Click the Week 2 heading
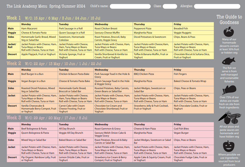The image size is (245, 167). 13,63
